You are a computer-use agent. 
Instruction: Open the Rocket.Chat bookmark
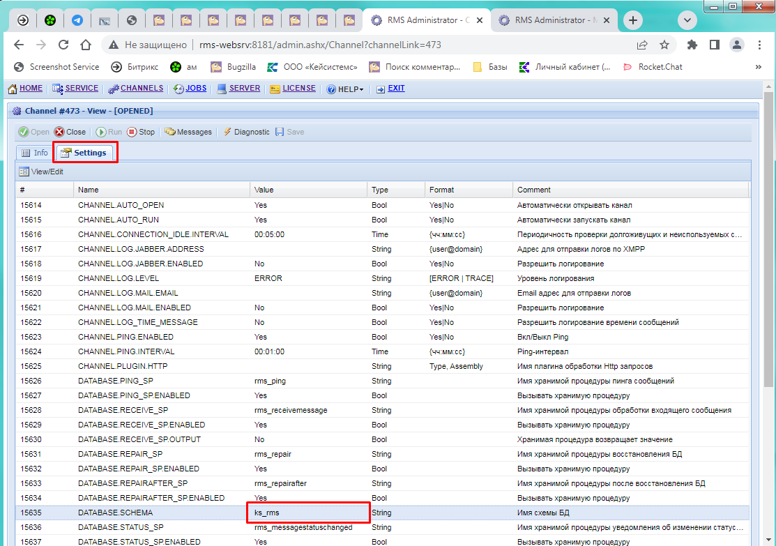coord(653,67)
